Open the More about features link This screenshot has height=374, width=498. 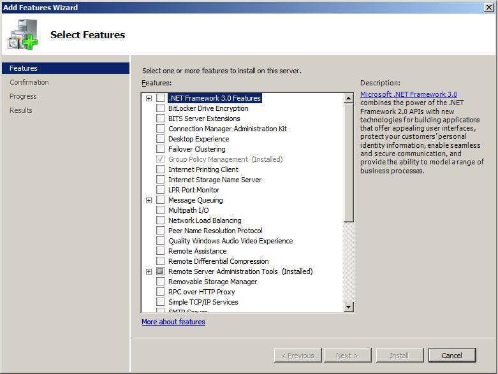point(173,322)
